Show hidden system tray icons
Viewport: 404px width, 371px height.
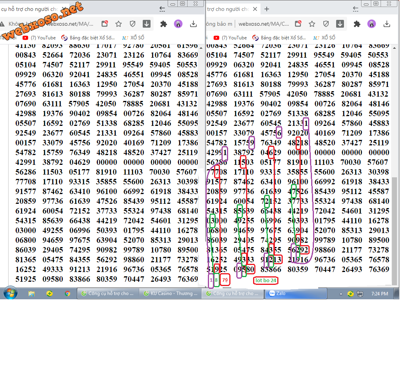point(341,294)
